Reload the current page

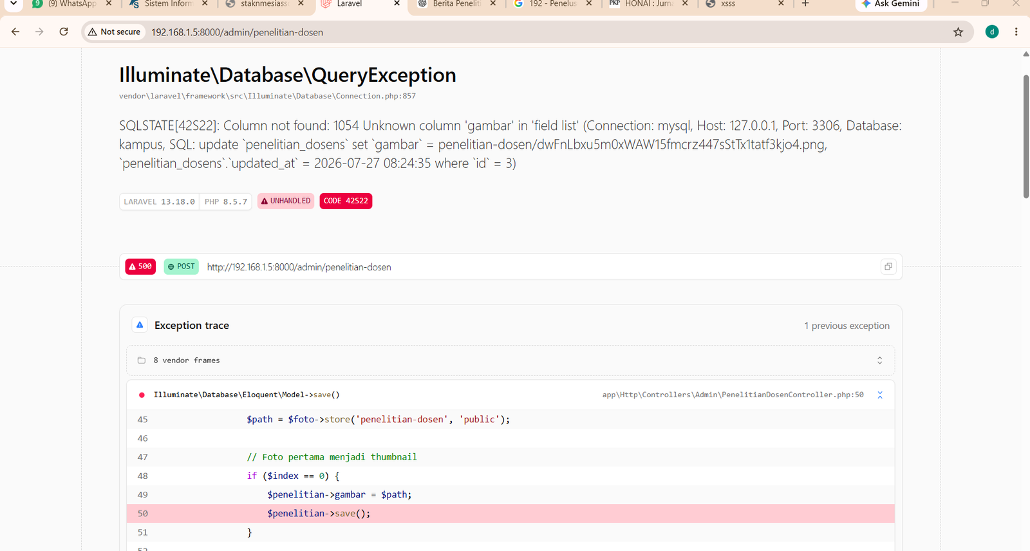click(64, 32)
